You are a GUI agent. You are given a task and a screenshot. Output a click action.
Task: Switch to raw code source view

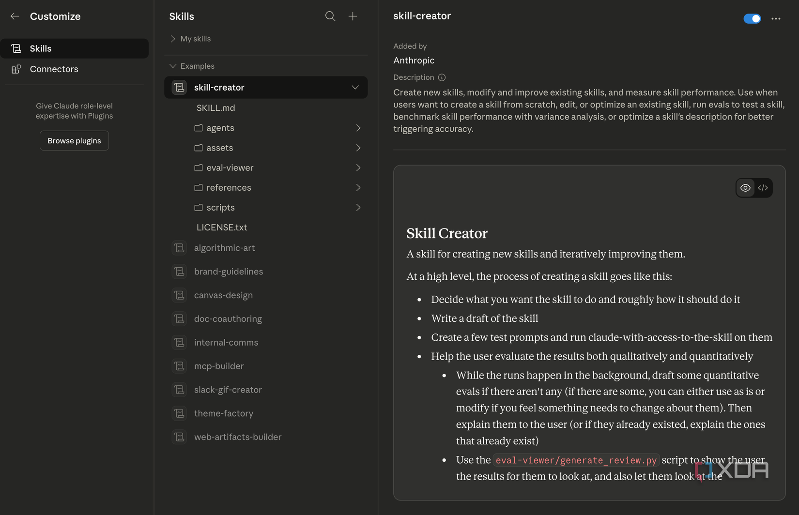pyautogui.click(x=763, y=188)
